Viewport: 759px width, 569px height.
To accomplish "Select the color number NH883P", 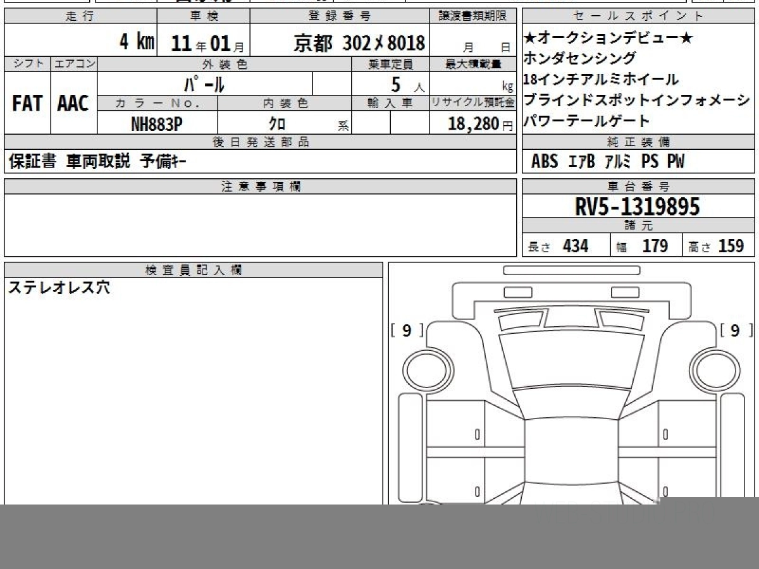I will [157, 124].
